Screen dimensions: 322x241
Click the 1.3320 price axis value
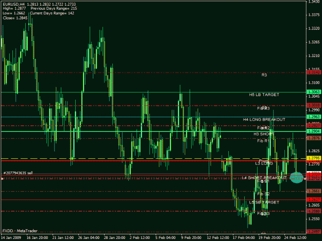point(314,28)
